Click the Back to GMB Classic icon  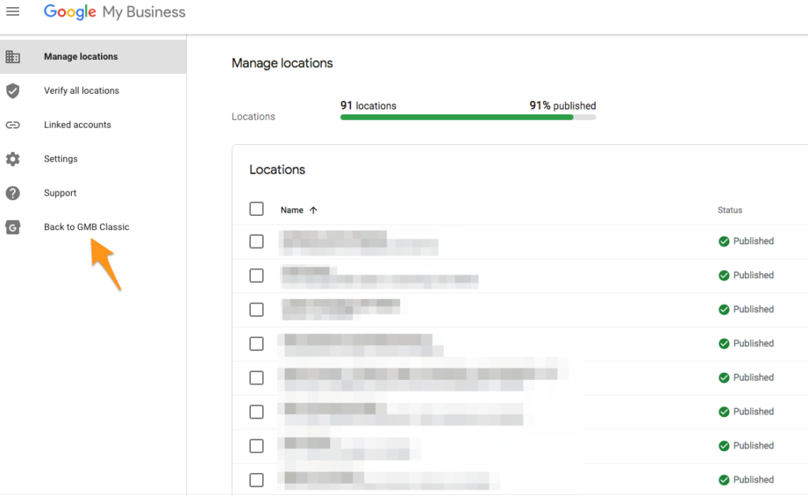point(13,227)
